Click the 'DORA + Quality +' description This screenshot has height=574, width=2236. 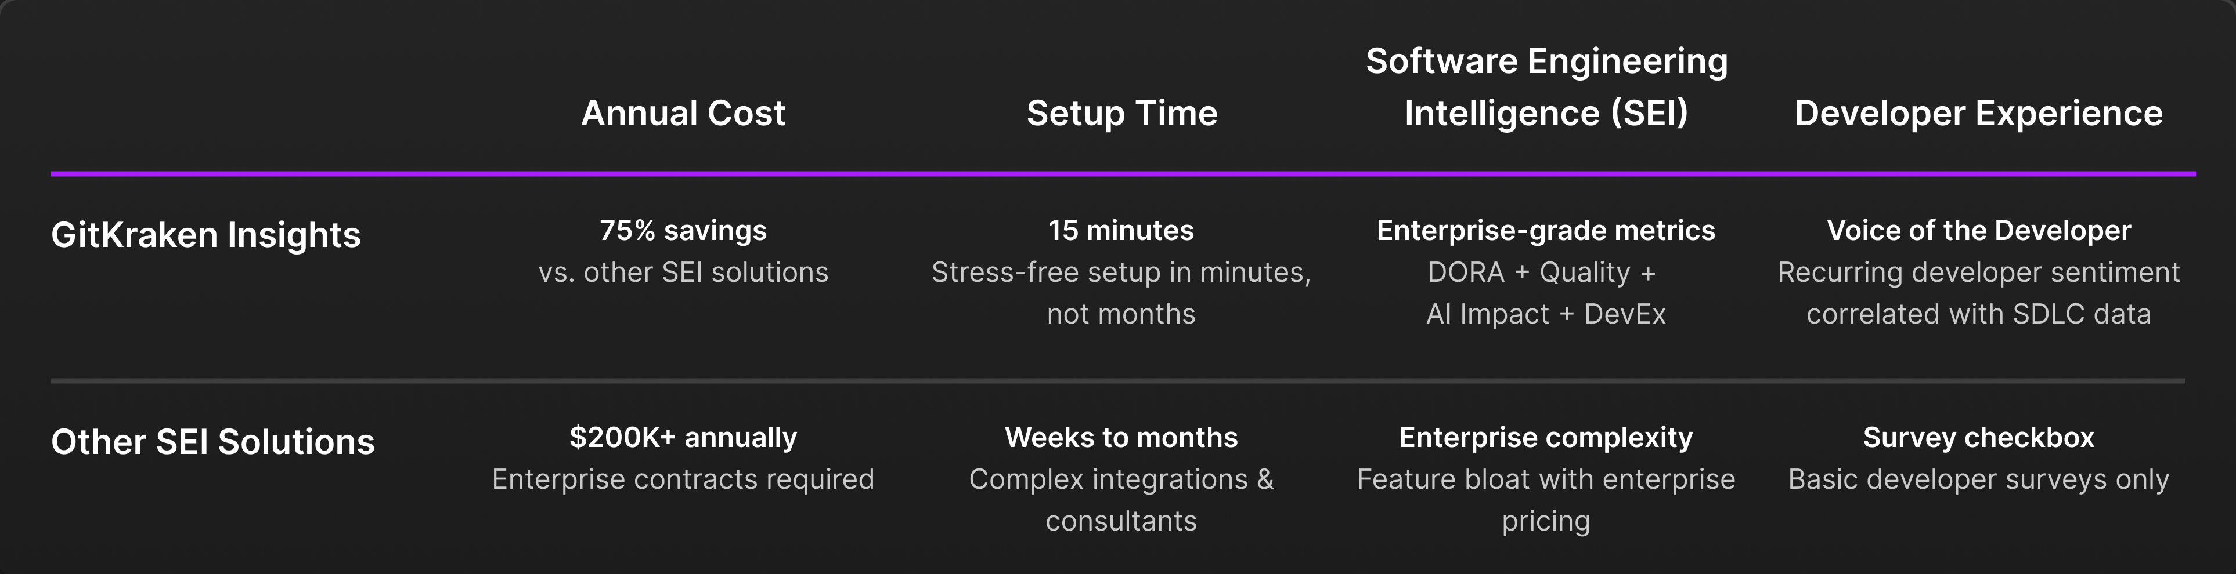pos(1542,273)
